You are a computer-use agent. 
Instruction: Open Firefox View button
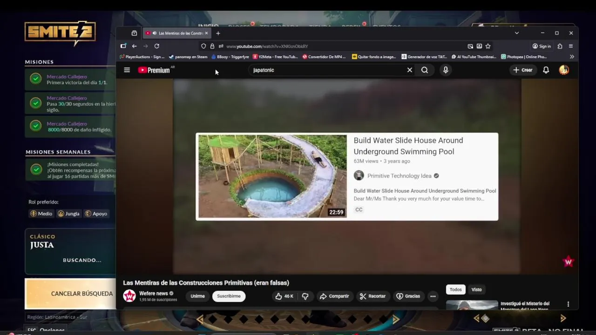[134, 33]
